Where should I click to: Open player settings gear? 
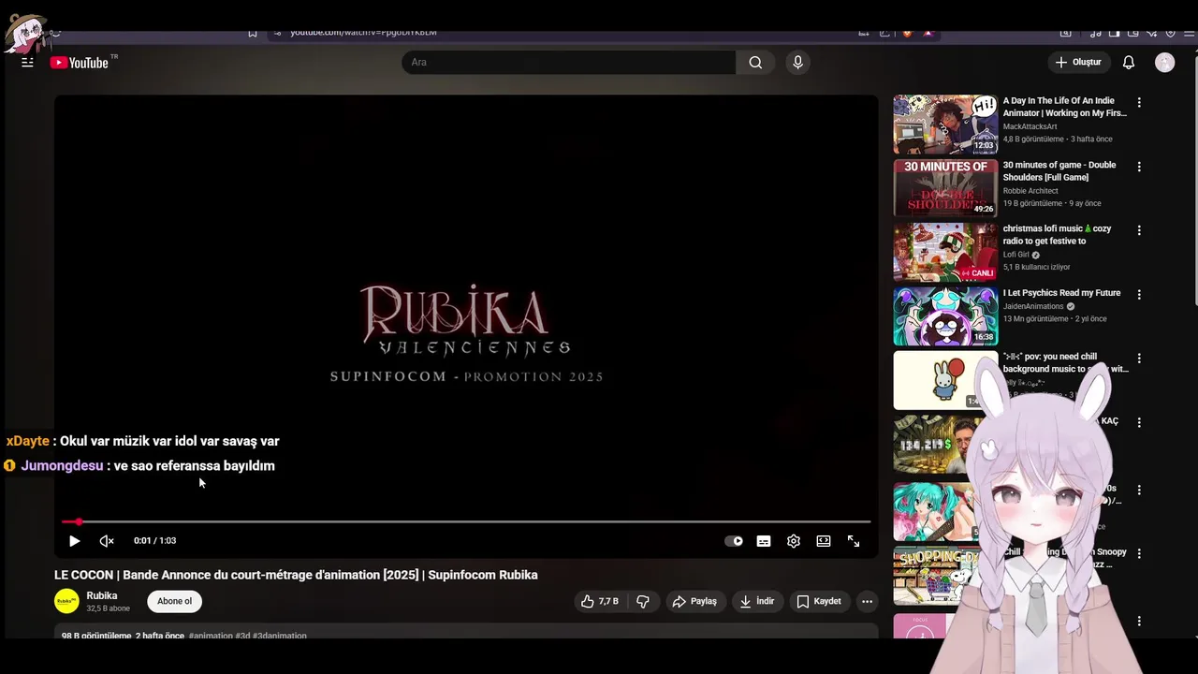click(794, 541)
